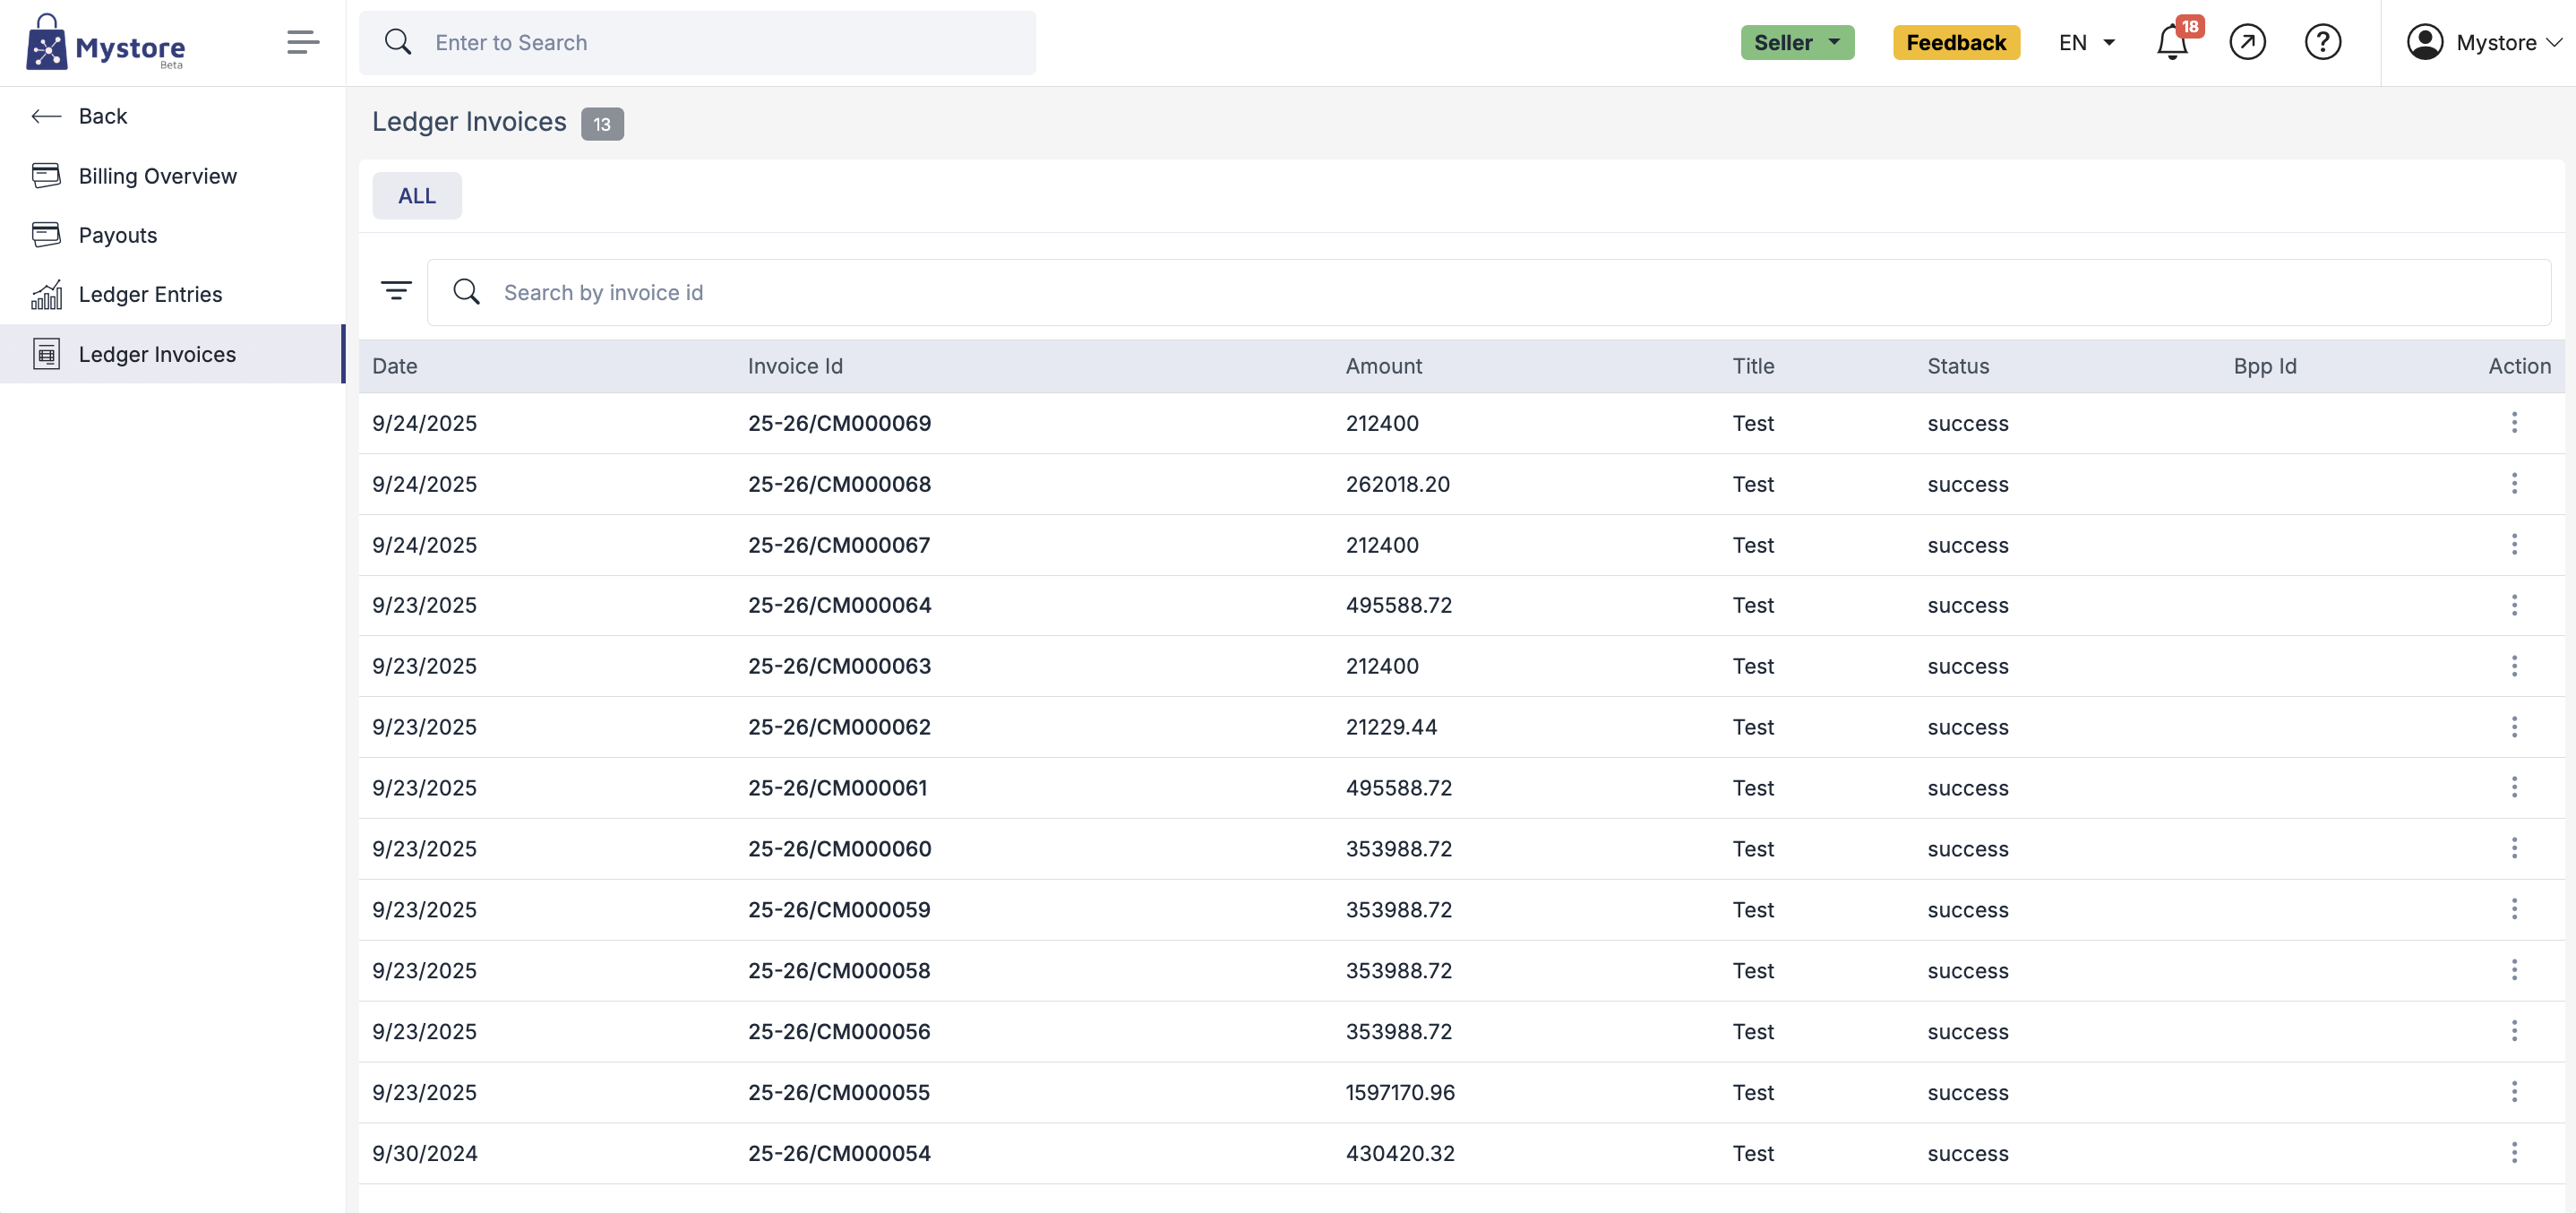Image resolution: width=2576 pixels, height=1213 pixels.
Task: Open actions menu for invoice CM000054
Action: click(2514, 1153)
